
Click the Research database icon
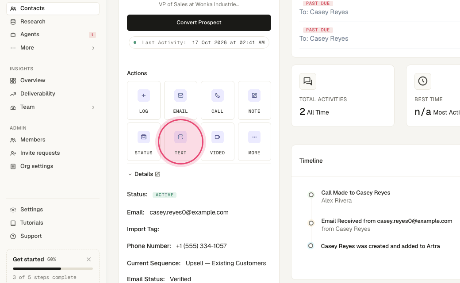click(x=13, y=22)
